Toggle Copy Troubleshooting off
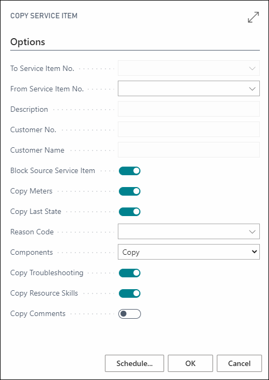 click(130, 273)
